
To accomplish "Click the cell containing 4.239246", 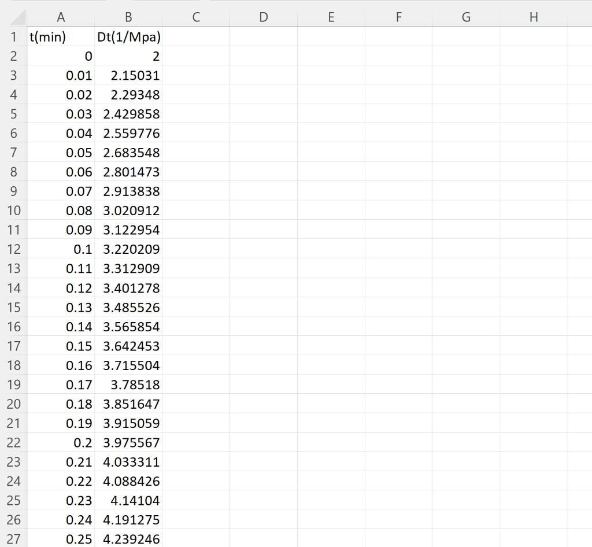I will pyautogui.click(x=128, y=539).
